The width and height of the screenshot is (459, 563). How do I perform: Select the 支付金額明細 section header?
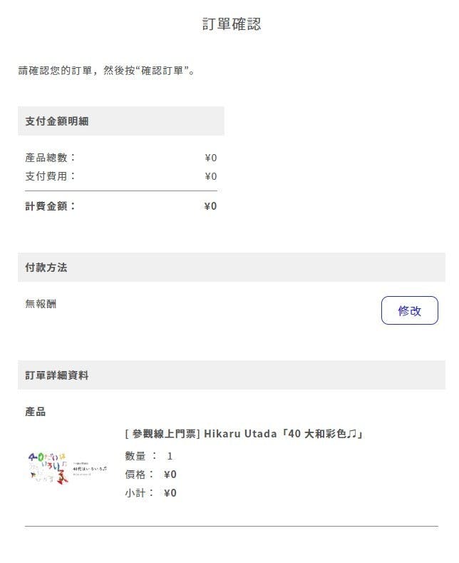[x=57, y=121]
